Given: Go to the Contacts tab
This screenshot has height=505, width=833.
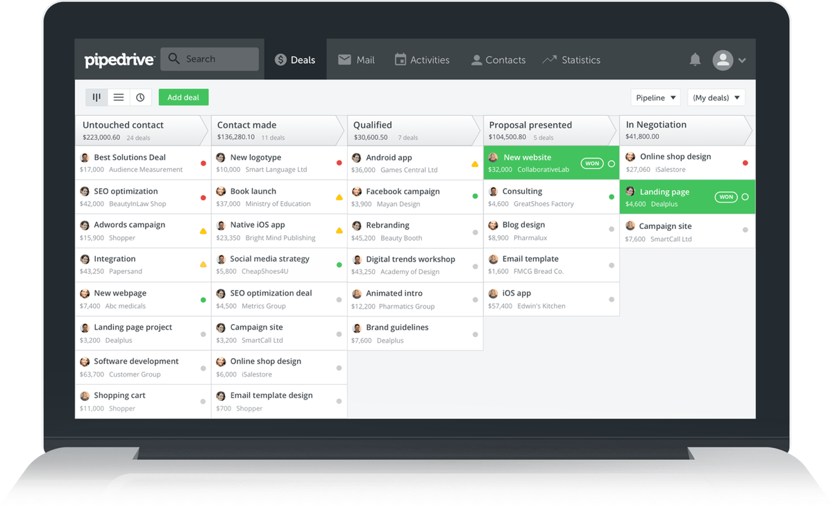Looking at the screenshot, I should click(x=498, y=60).
